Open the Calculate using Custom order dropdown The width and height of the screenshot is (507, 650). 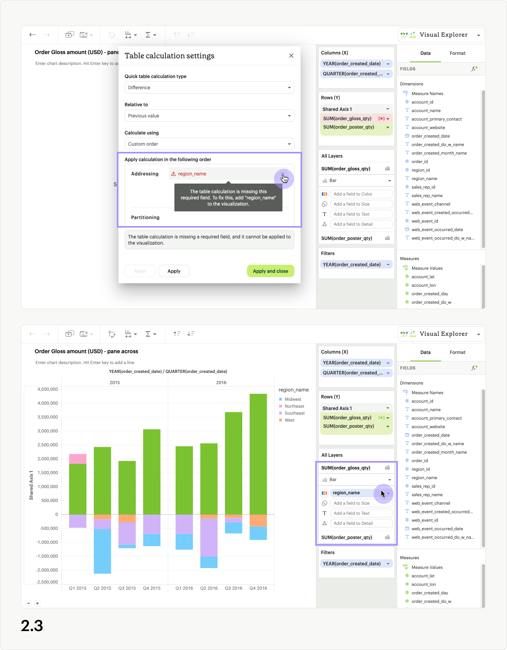pyautogui.click(x=209, y=144)
